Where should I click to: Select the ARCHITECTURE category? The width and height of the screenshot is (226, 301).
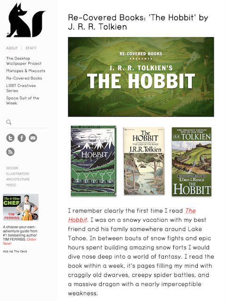[18, 179]
